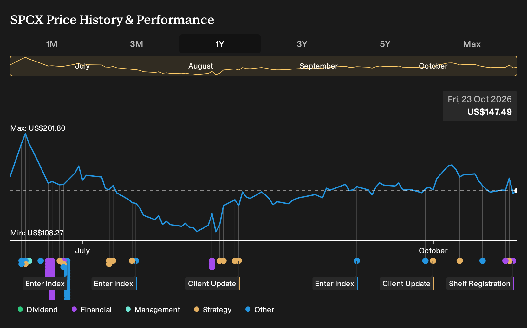
Task: Click the August section of the range navigator
Action: click(201, 66)
